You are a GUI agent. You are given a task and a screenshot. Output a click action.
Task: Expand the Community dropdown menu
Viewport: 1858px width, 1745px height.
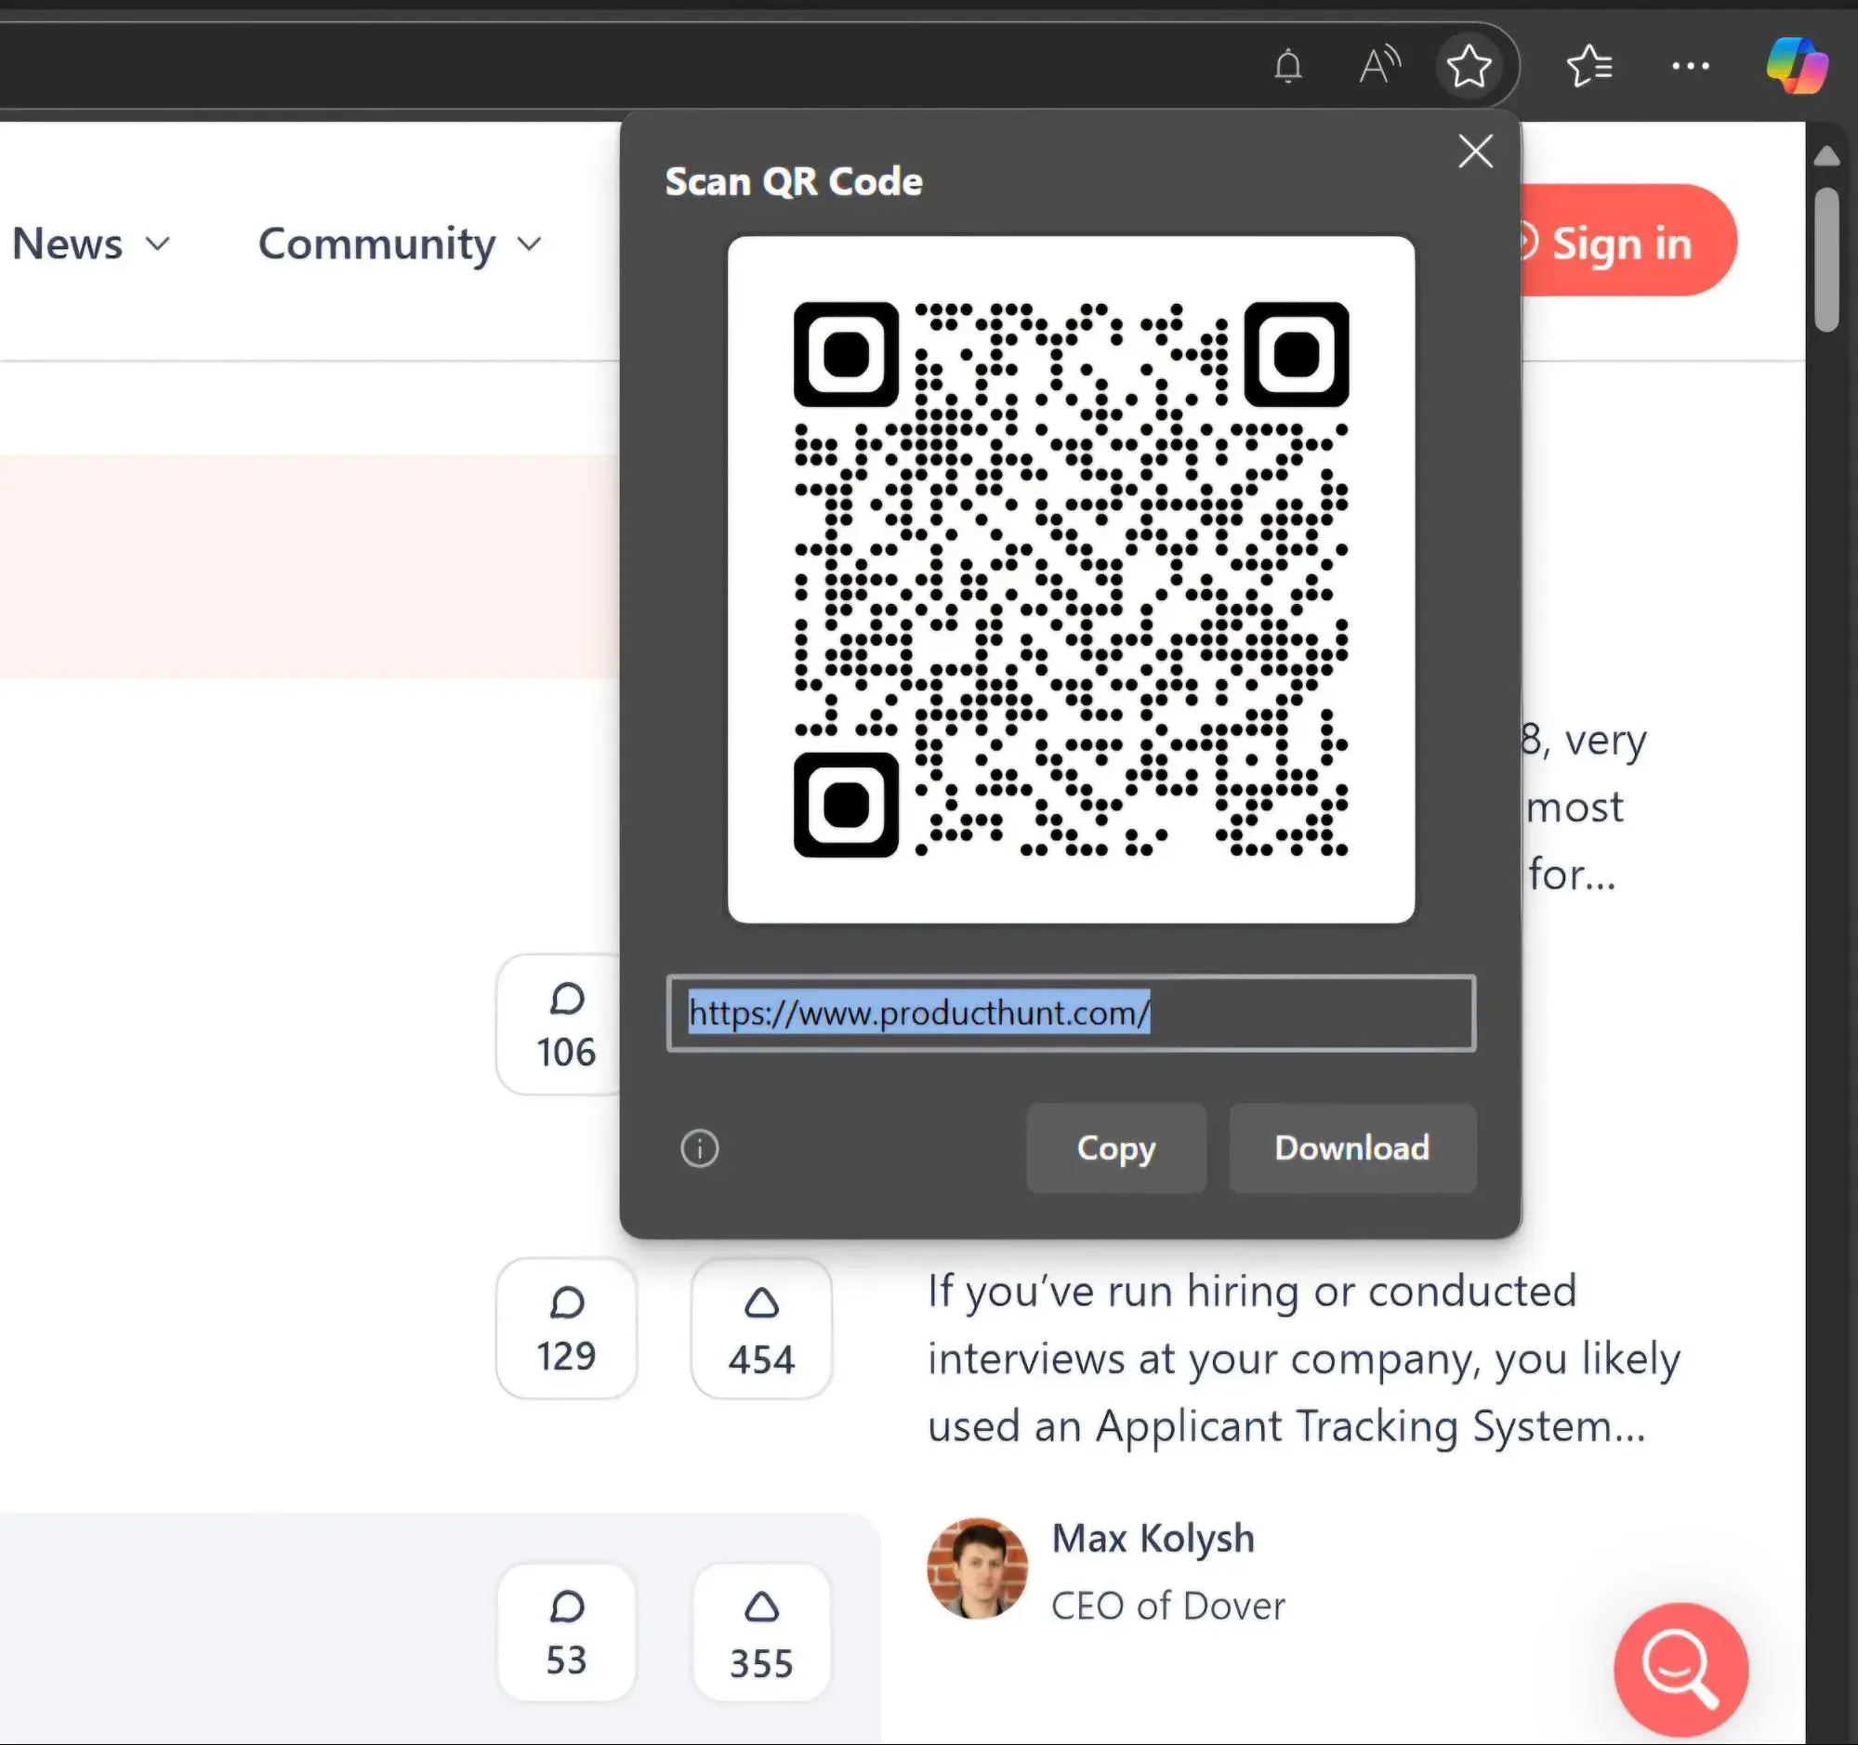pyautogui.click(x=400, y=241)
